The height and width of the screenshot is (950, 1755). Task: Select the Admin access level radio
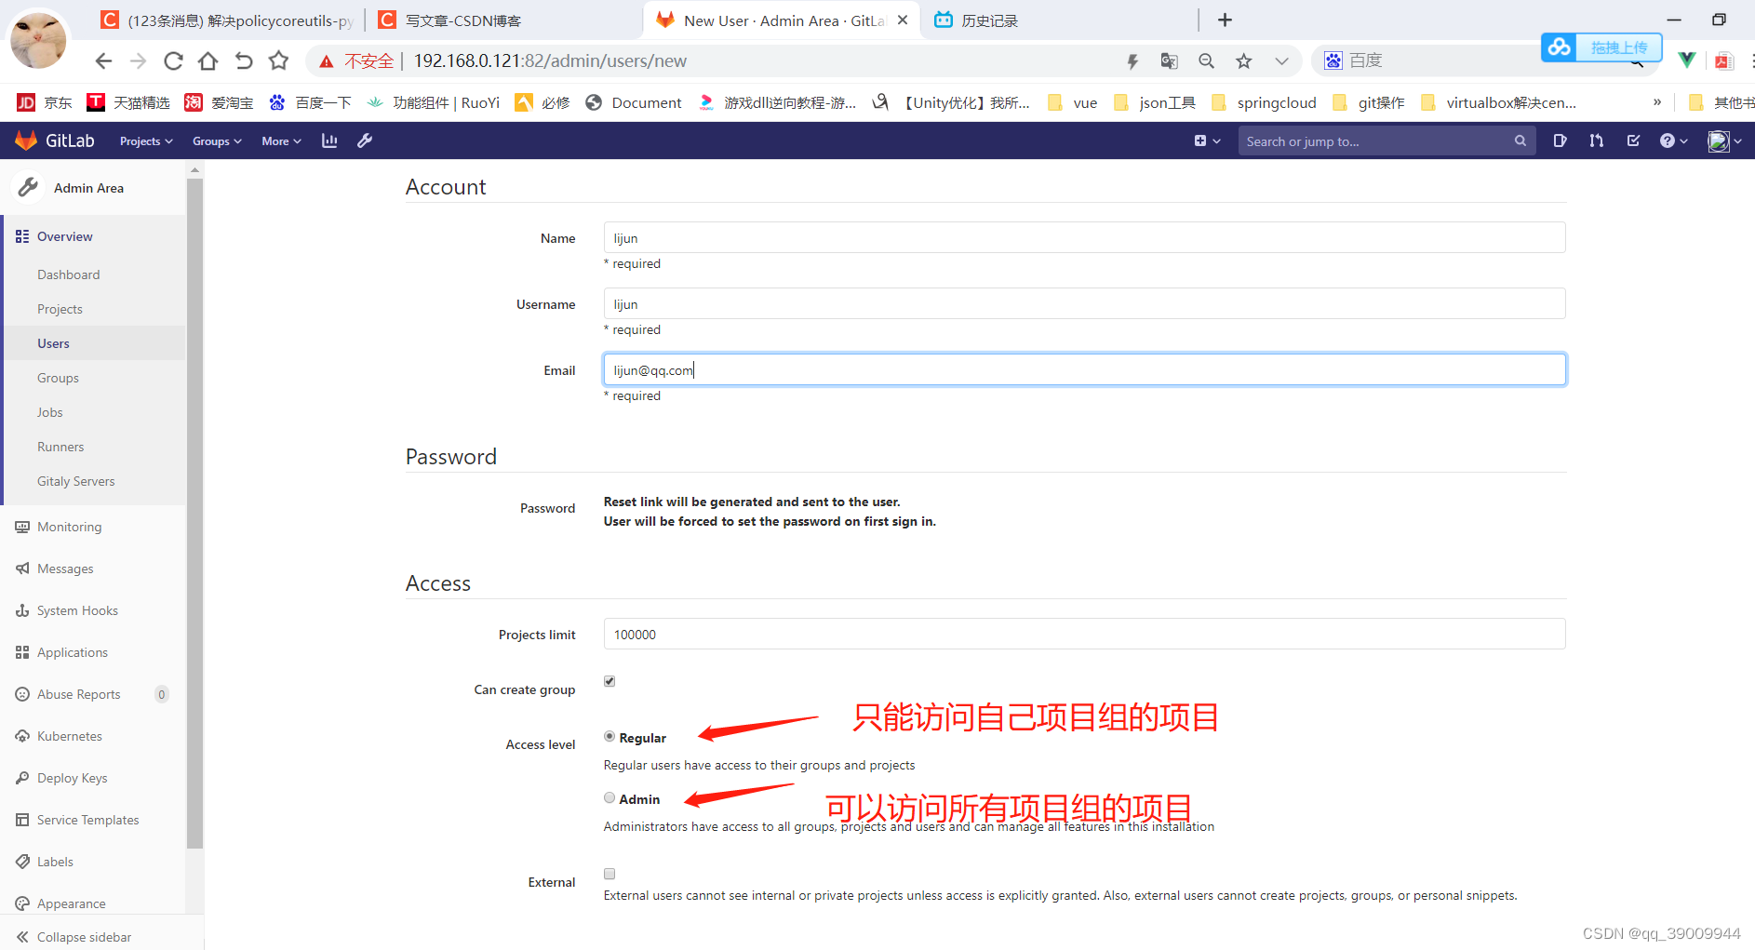(610, 797)
